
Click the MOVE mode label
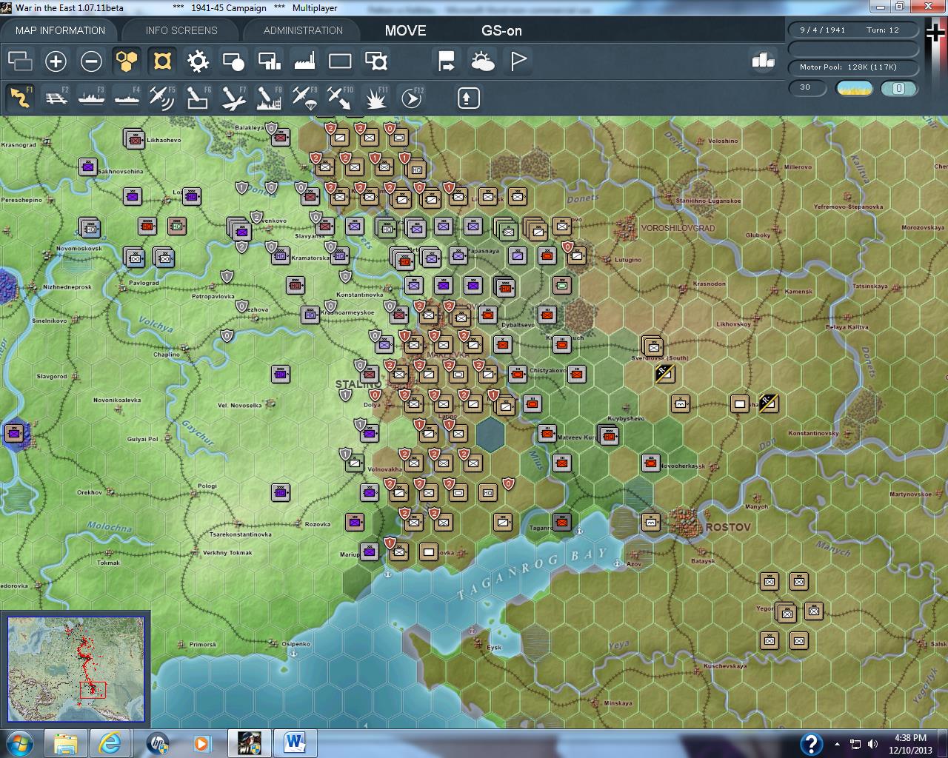pos(405,30)
